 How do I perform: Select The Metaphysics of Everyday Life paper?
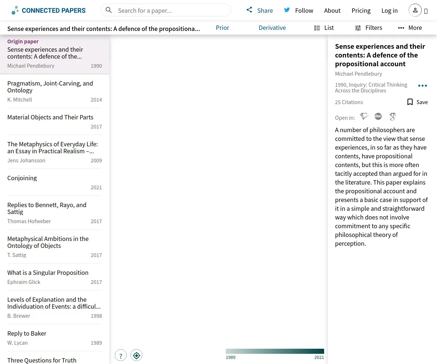tap(55, 152)
